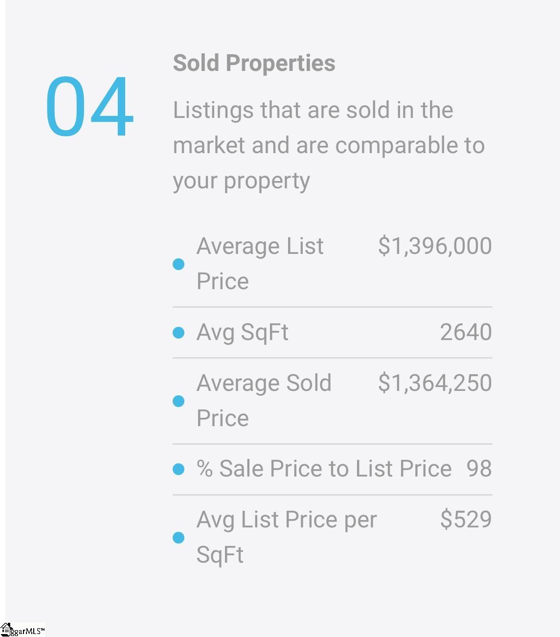Select the Avg SqFt label
Viewport: 560px width, 637px height.
pyautogui.click(x=242, y=333)
